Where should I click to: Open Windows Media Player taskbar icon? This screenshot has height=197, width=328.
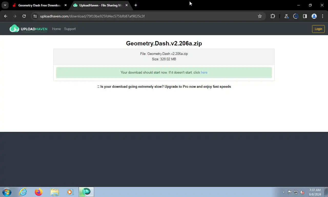click(70, 192)
